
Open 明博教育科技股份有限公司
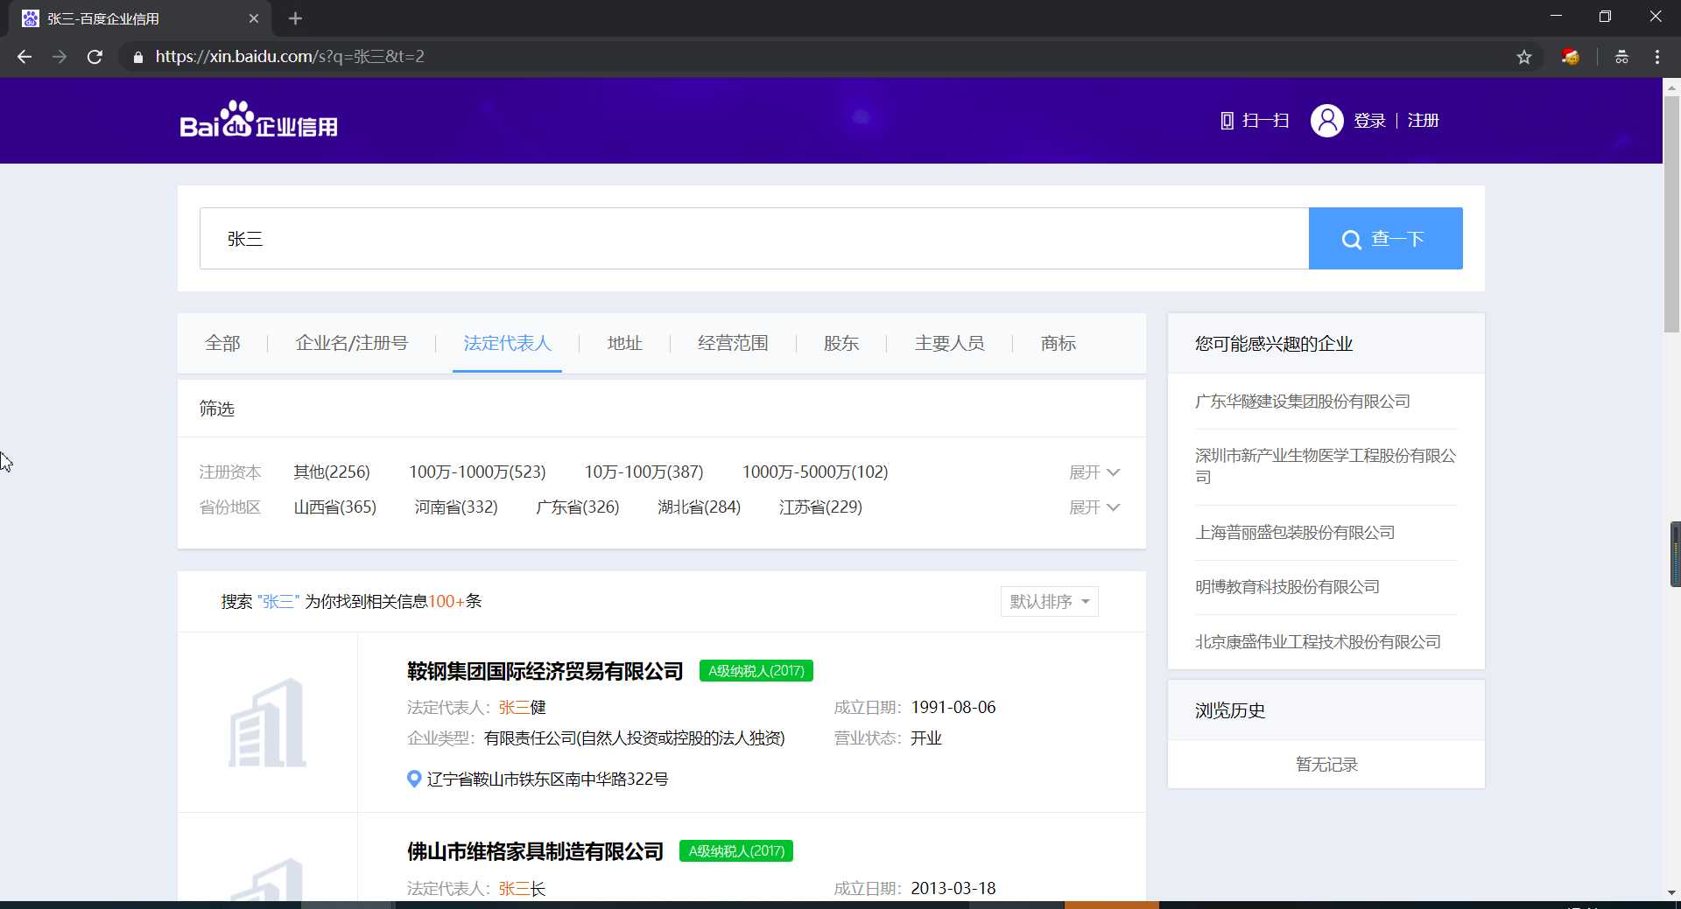(x=1287, y=587)
